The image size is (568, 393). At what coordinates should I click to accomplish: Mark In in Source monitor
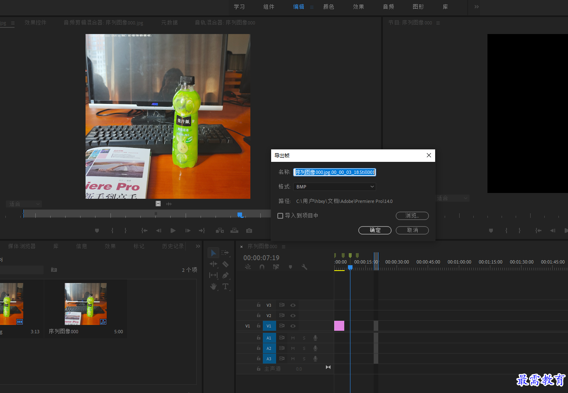click(112, 230)
